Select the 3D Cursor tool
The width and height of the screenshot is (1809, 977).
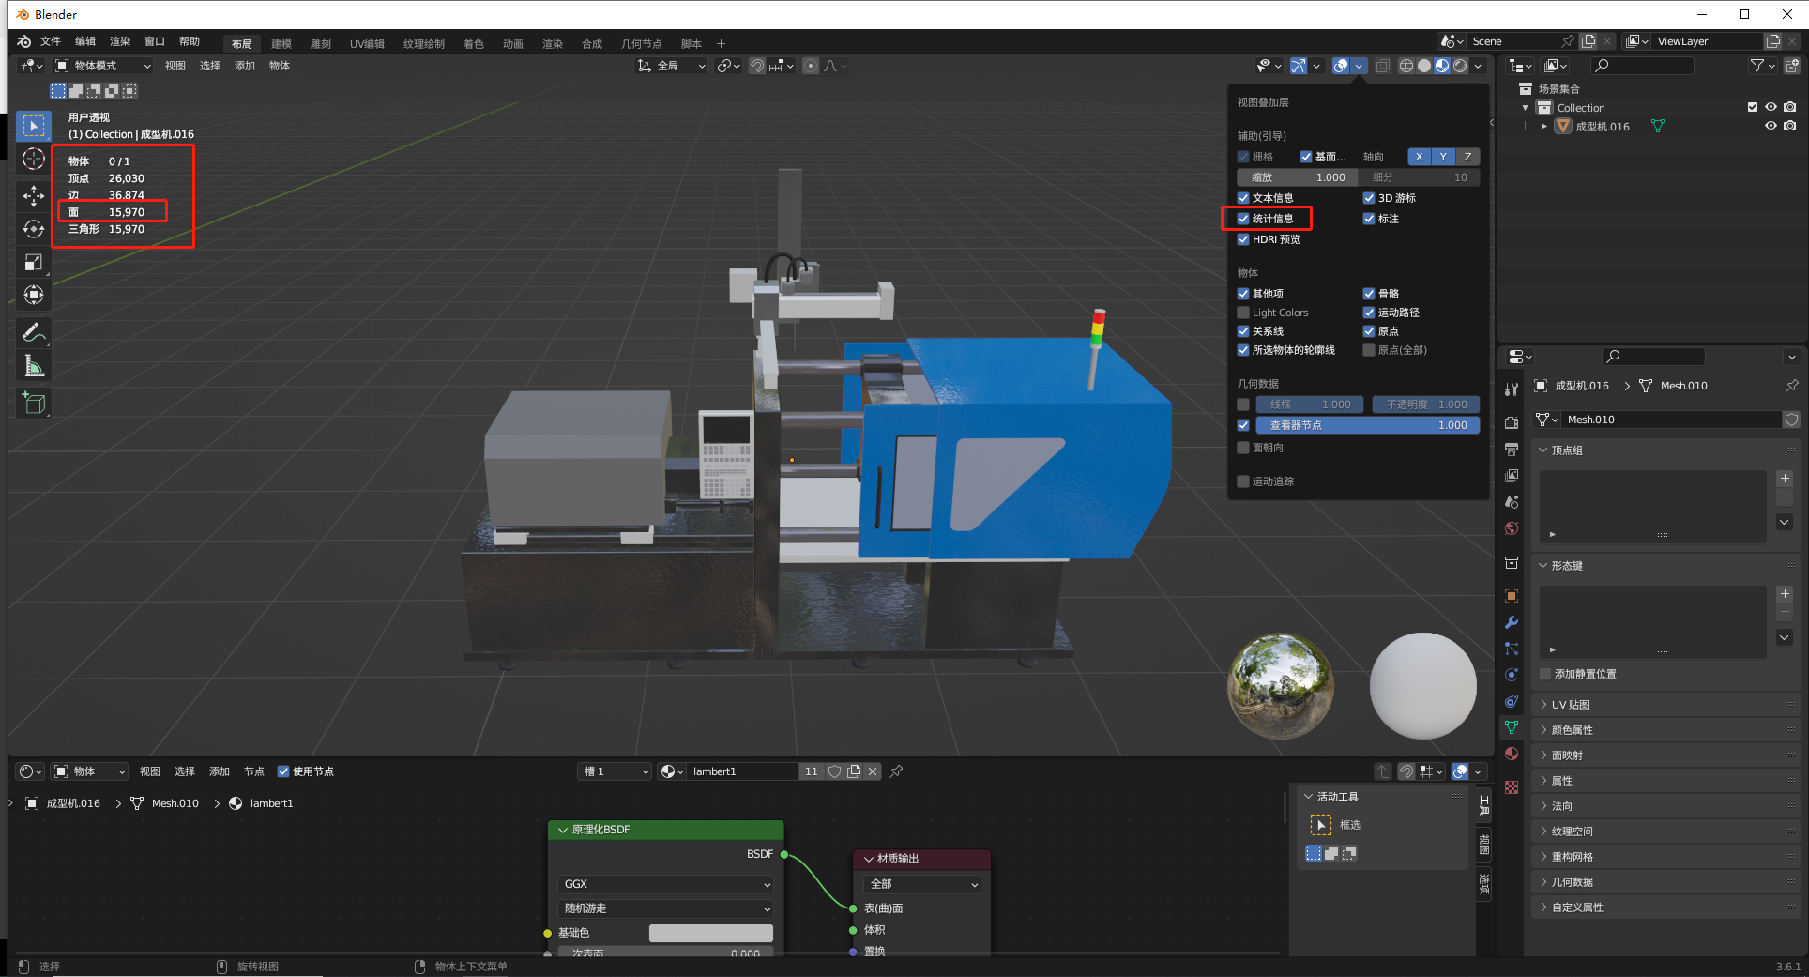(x=34, y=160)
